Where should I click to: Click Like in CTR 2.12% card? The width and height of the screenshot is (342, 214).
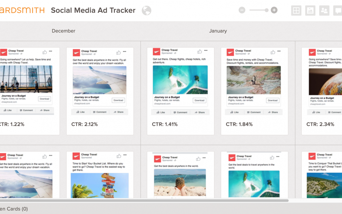(x=80, y=112)
